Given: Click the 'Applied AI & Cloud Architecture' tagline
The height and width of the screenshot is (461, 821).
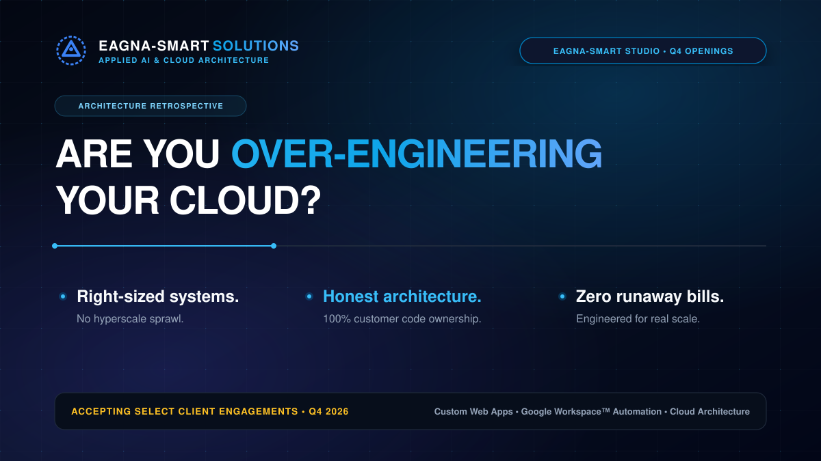Looking at the screenshot, I should click(x=184, y=61).
